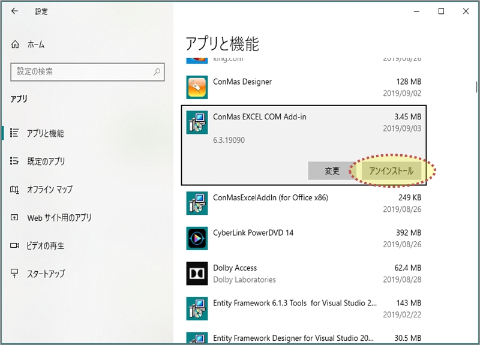Open 既定のアプリ settings page
Screen dimensions: 480x345
point(46,161)
